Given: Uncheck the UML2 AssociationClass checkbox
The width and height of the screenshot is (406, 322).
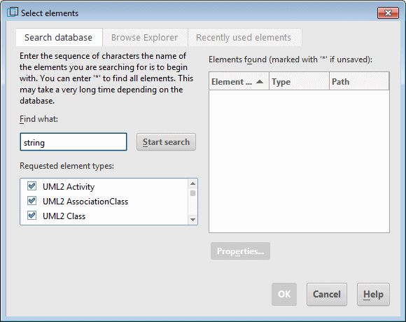Looking at the screenshot, I should [31, 201].
